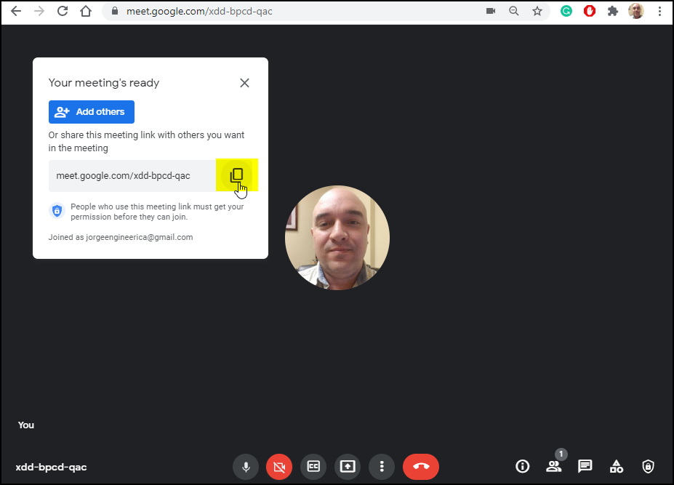This screenshot has width=674, height=485.
Task: View site info via padlock icon
Action: [x=115, y=11]
